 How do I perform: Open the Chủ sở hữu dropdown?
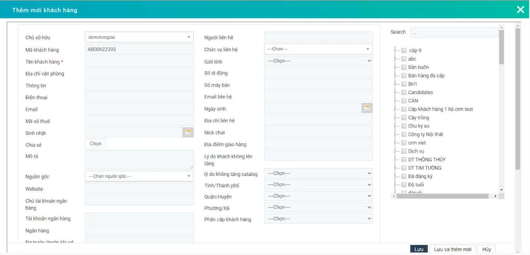click(139, 37)
